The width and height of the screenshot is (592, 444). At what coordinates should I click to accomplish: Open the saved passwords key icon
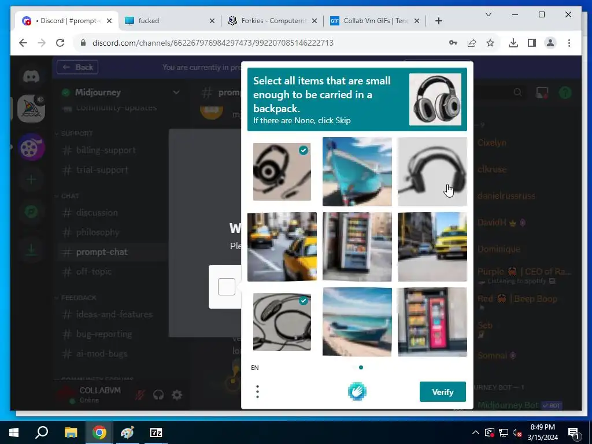(453, 43)
